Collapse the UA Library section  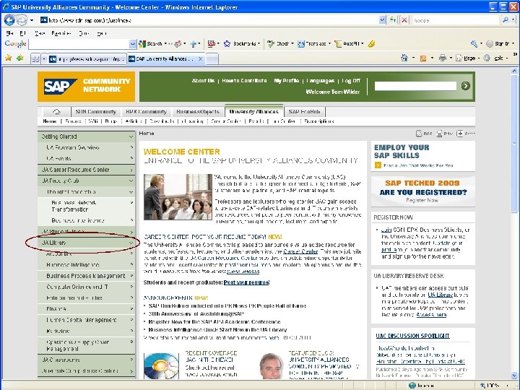(x=131, y=243)
